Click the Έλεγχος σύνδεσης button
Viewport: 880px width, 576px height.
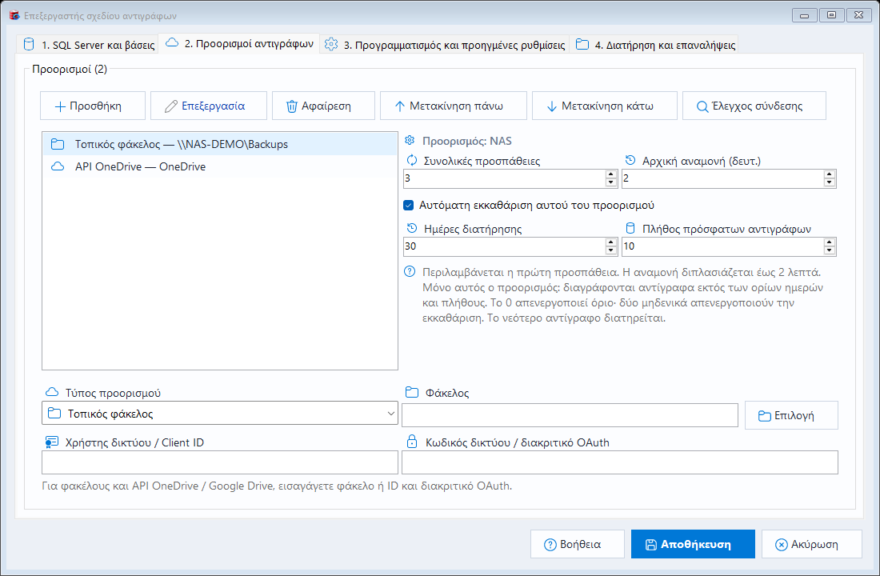tap(754, 106)
